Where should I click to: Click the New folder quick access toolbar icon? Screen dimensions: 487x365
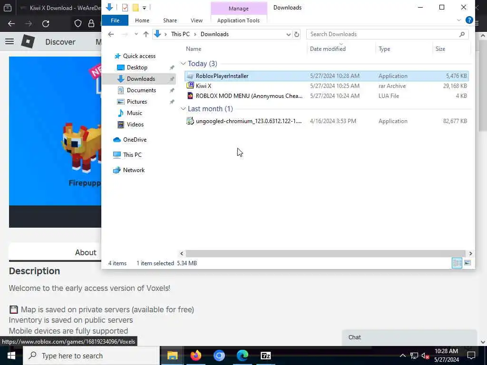point(136,8)
